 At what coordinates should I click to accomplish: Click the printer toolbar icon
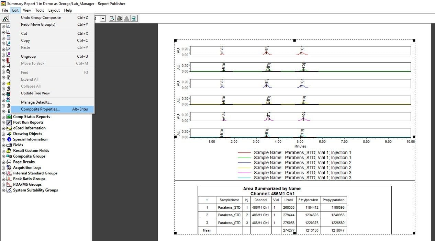pos(119,18)
